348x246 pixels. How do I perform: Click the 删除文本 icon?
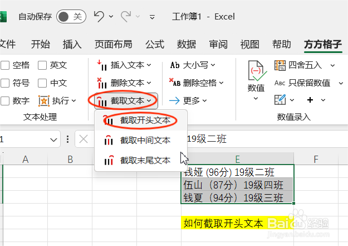click(x=102, y=83)
